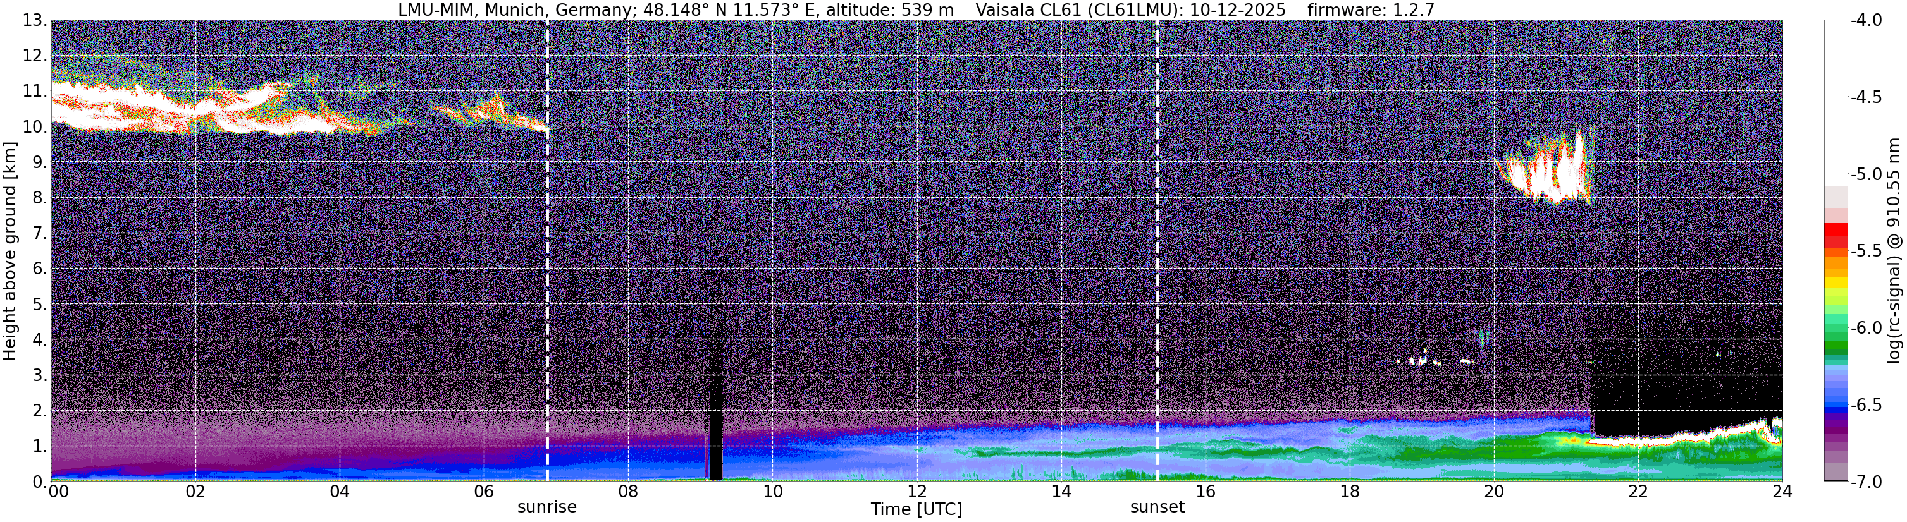
Task: Select the 'sunset' label below the axis
Action: tap(1157, 507)
